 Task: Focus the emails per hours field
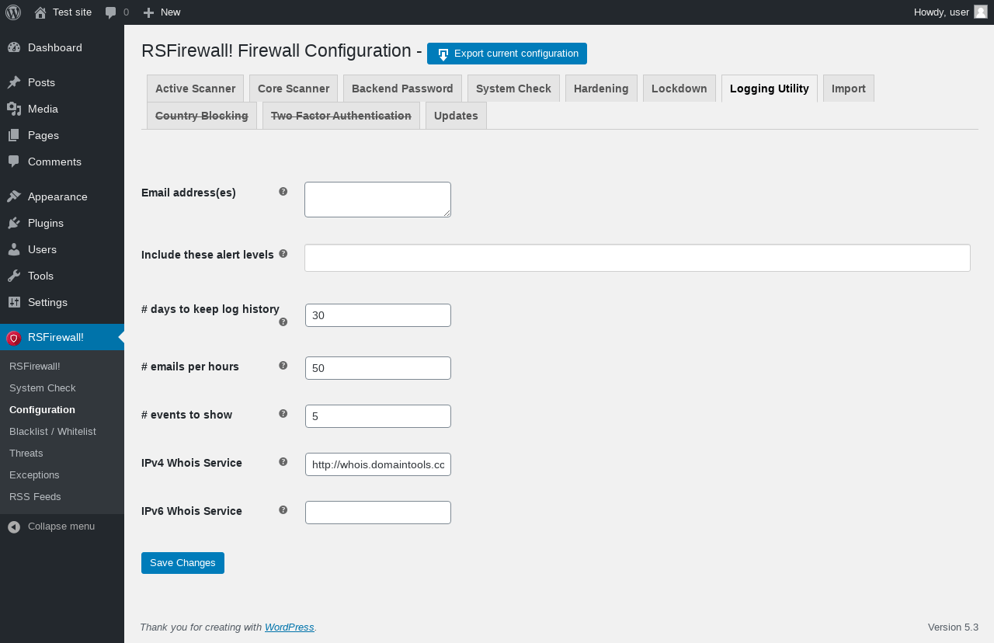[x=378, y=368]
